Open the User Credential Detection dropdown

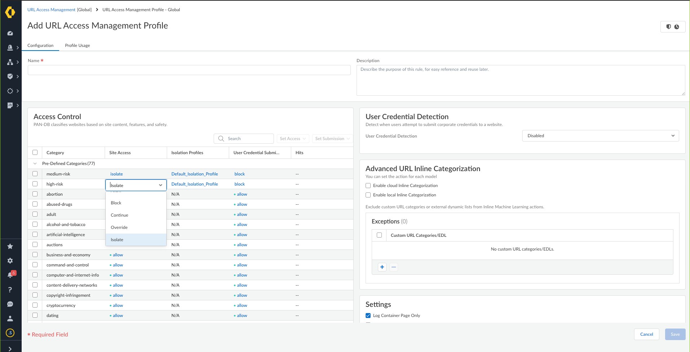[600, 136]
